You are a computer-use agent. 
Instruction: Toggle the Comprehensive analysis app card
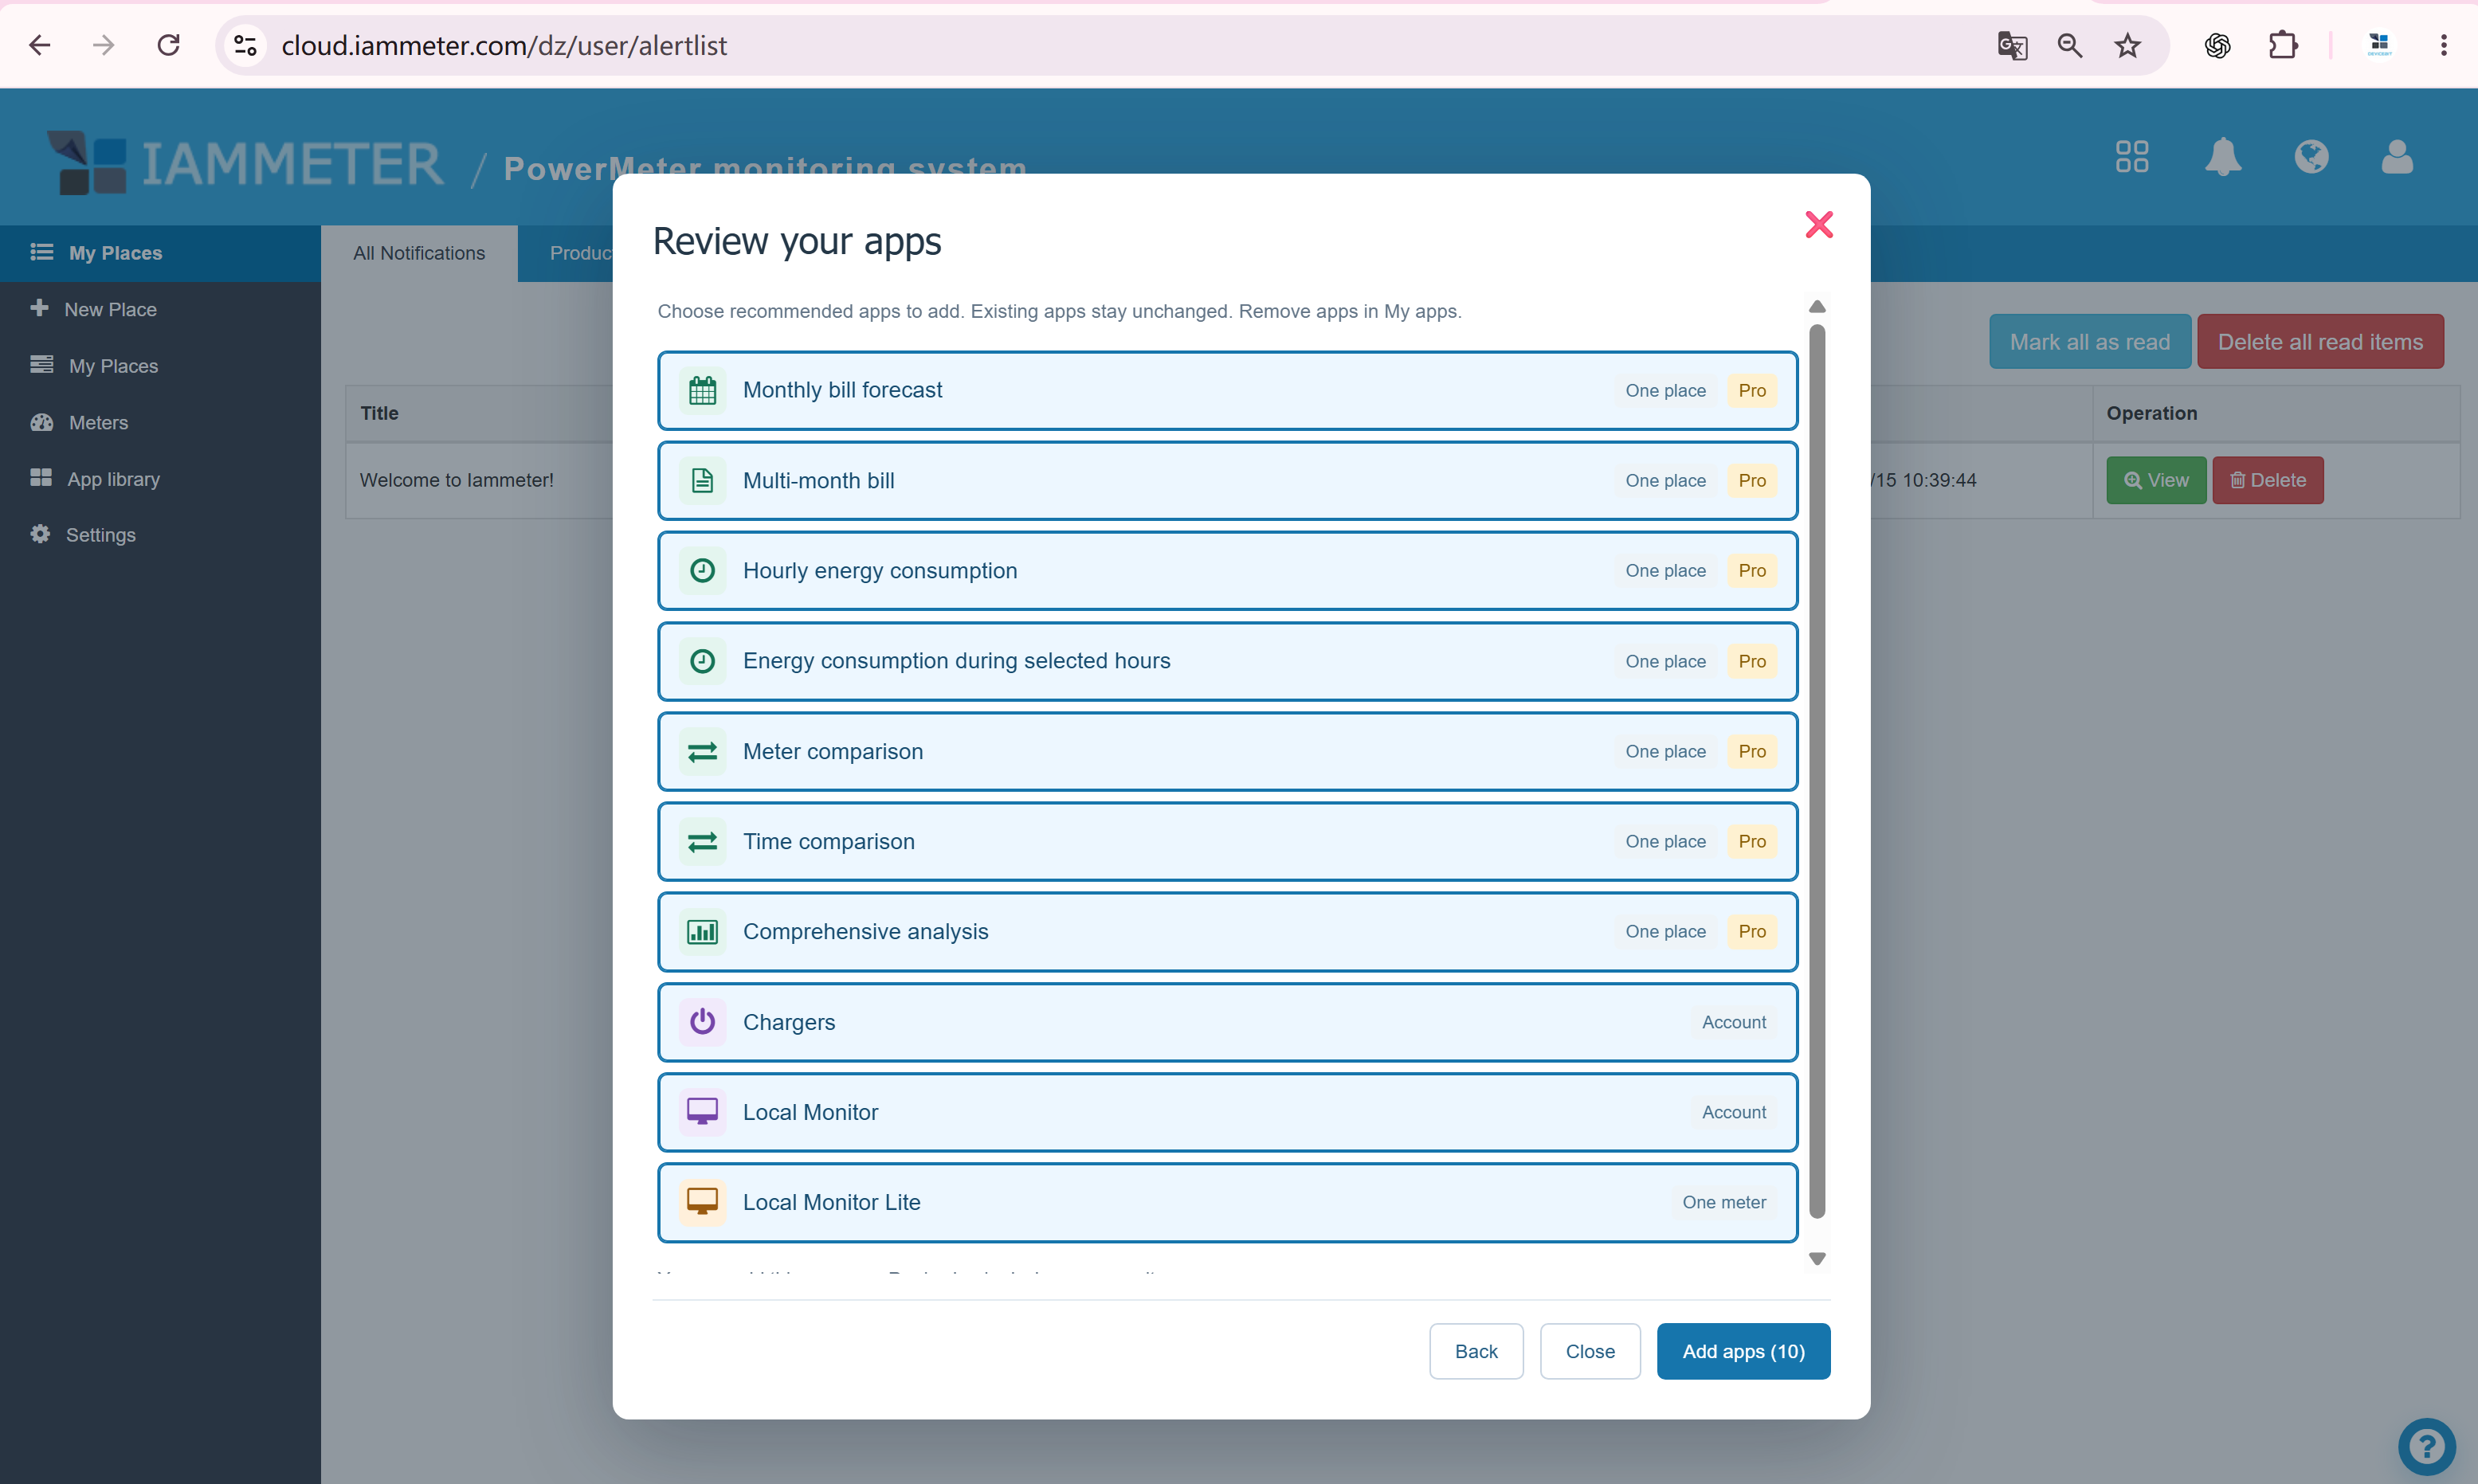[1227, 931]
